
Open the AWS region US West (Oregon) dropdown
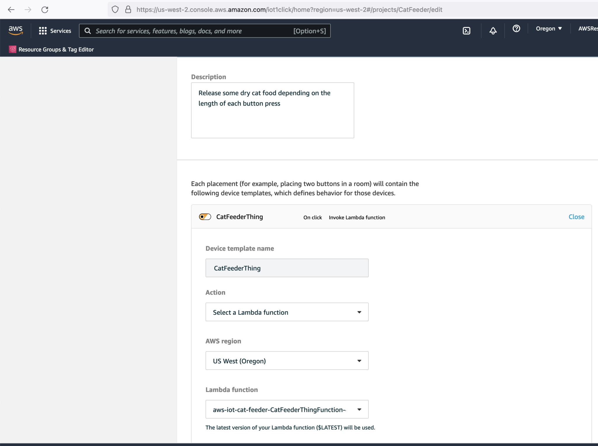[x=287, y=361]
